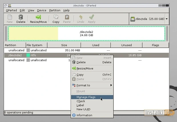Select Manage Flags from context menu

86,97
